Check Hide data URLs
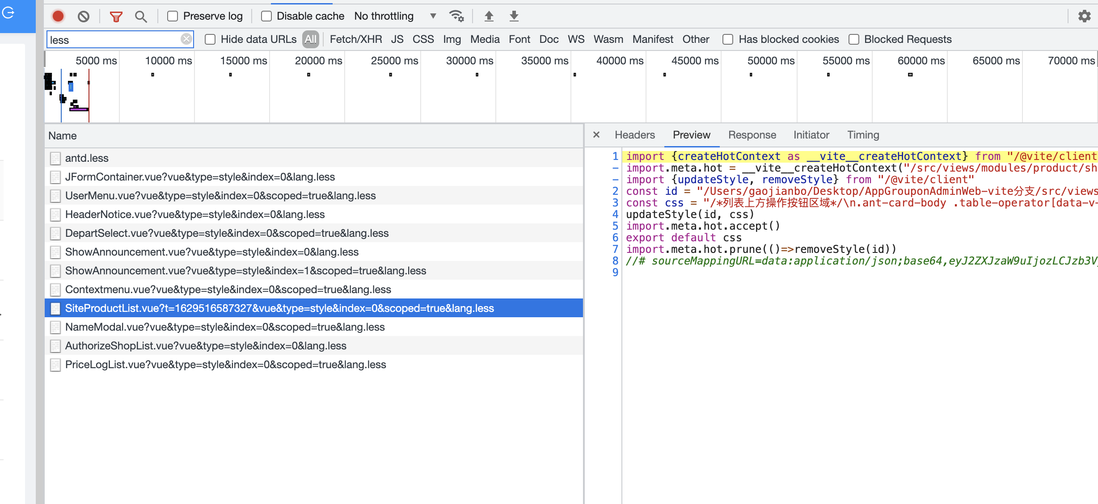1098x504 pixels. tap(210, 39)
